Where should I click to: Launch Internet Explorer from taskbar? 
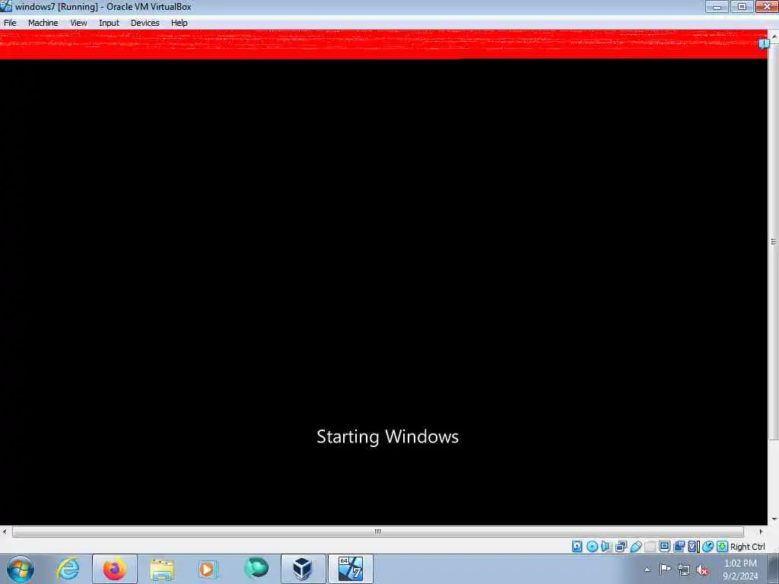(x=68, y=569)
